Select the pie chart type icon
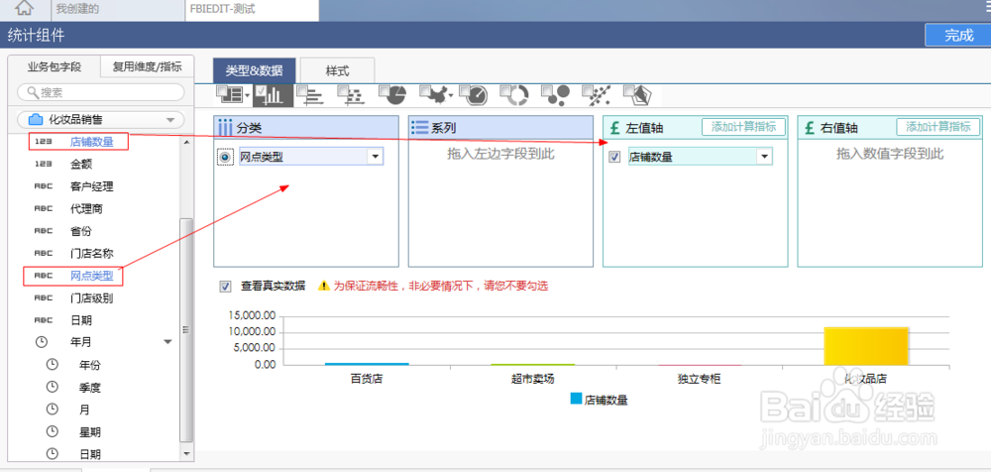Viewport: 991px width, 472px height. click(x=391, y=95)
